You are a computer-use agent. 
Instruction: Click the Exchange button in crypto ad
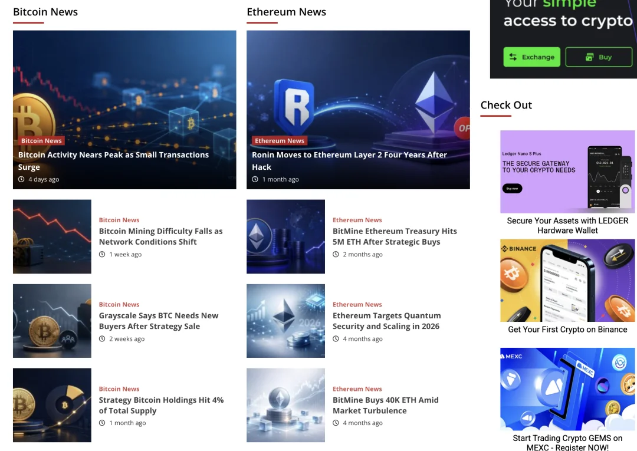(x=531, y=57)
